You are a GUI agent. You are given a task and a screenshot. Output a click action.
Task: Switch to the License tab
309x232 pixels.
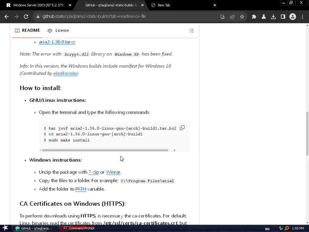point(58,31)
